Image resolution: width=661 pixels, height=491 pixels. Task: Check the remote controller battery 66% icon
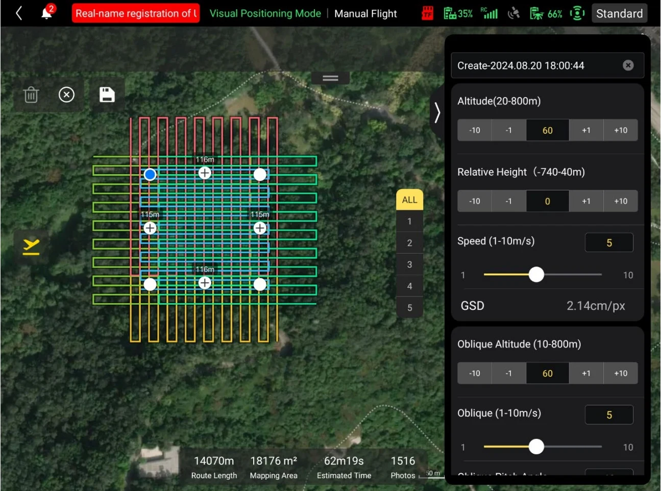point(546,13)
